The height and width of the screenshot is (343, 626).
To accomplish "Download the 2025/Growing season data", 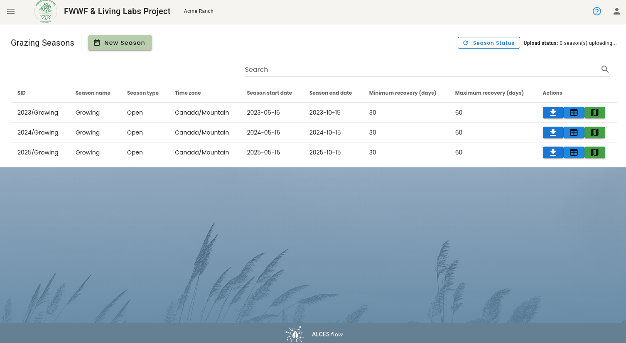I will click(553, 152).
